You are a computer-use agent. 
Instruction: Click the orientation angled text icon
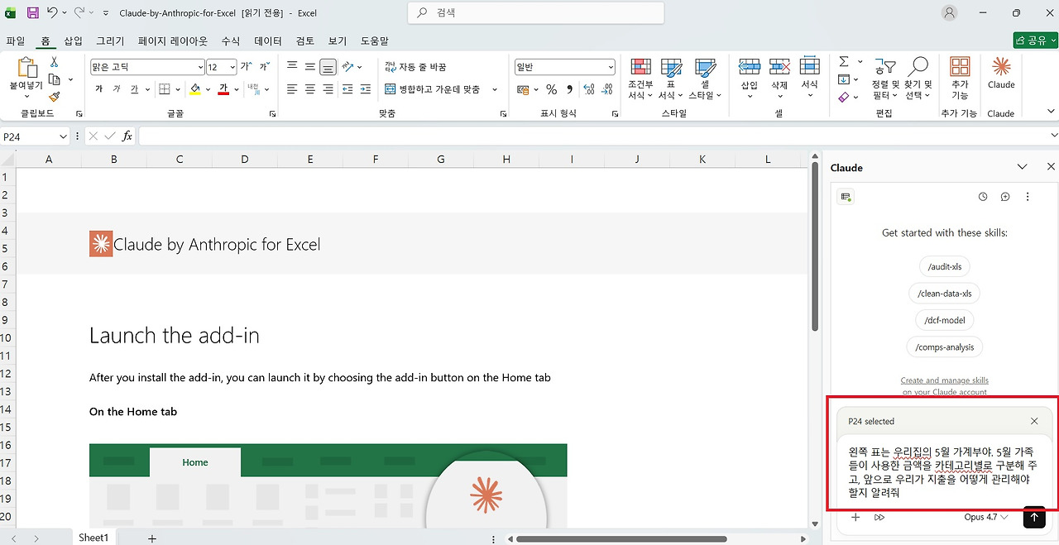(347, 67)
